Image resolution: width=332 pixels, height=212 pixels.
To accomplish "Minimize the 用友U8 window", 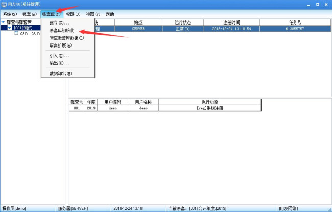I will click(309, 5).
